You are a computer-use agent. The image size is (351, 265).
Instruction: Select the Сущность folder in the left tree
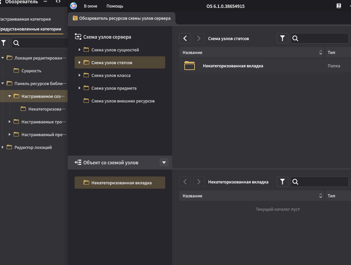(31, 71)
